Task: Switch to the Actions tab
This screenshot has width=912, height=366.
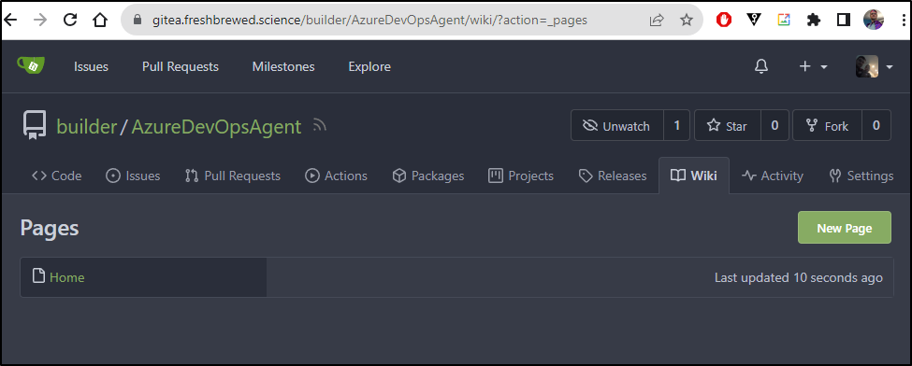Action: tap(336, 176)
